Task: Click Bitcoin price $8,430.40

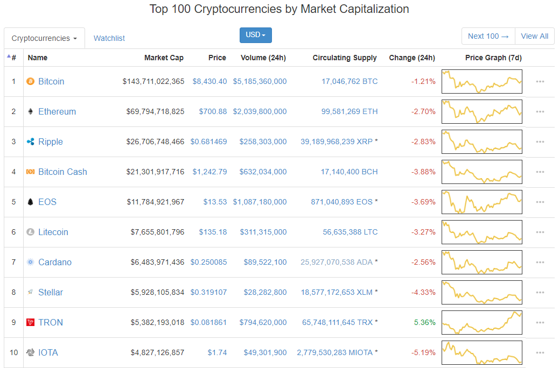Action: click(x=209, y=82)
